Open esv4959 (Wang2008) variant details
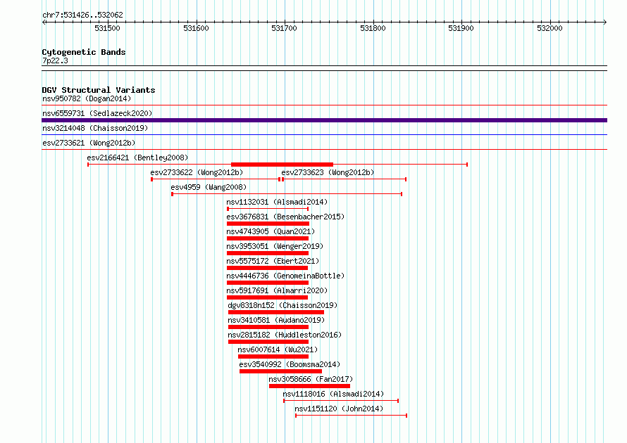 pos(209,187)
